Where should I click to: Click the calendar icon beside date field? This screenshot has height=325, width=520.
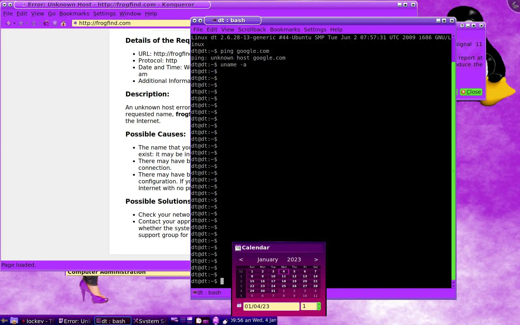point(239,305)
